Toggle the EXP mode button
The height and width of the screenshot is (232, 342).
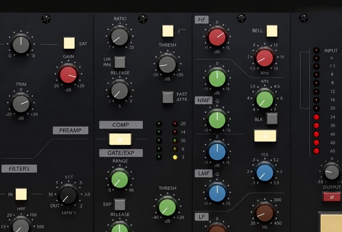[120, 205]
